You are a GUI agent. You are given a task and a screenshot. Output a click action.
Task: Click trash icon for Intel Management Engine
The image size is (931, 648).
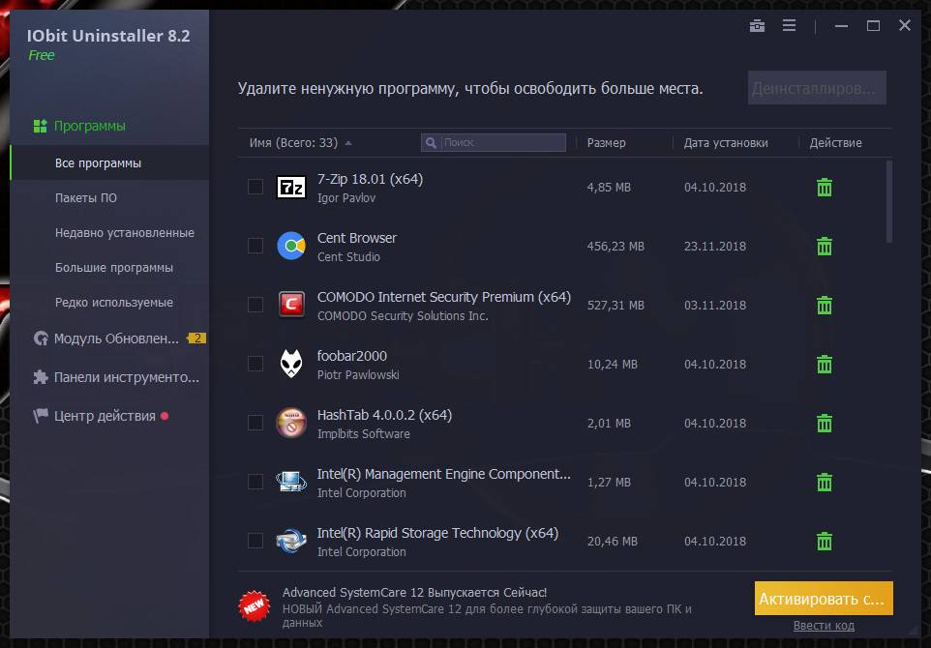coord(825,482)
